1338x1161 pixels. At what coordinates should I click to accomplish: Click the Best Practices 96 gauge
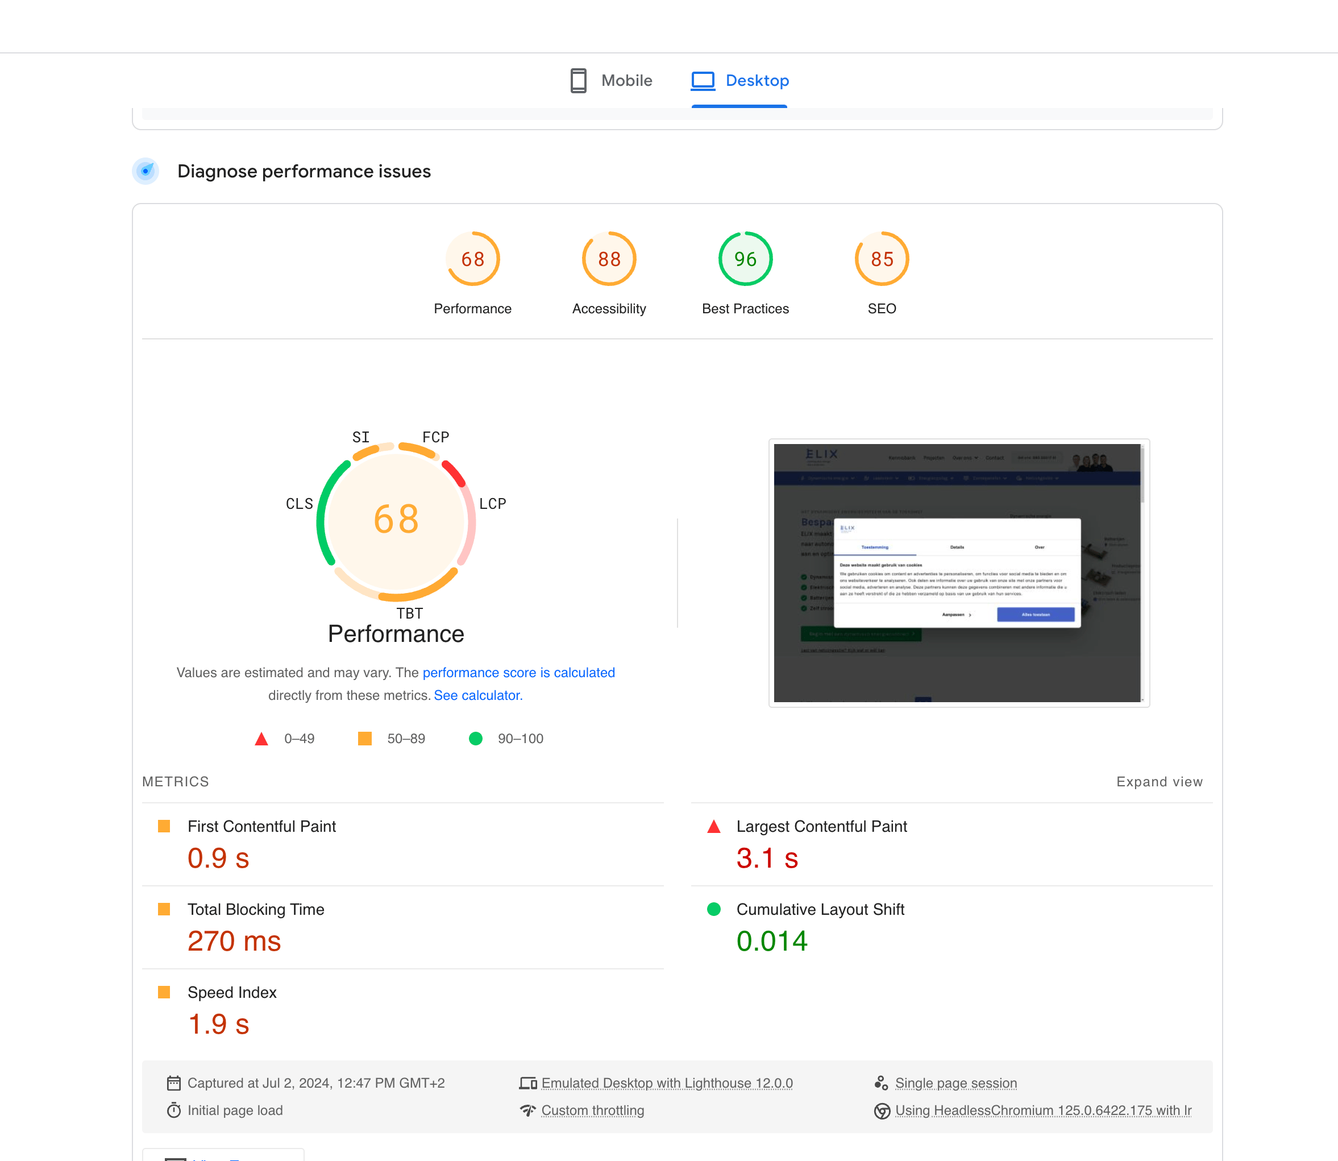(x=745, y=259)
